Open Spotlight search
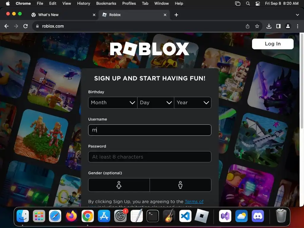Screen dimensions: 304x228 coord(248,4)
